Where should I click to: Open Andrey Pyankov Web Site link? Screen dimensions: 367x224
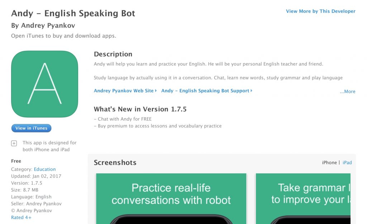pyautogui.click(x=123, y=91)
